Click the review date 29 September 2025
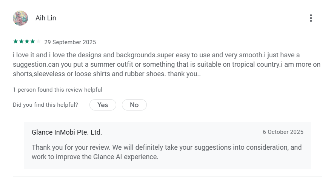 (x=70, y=42)
